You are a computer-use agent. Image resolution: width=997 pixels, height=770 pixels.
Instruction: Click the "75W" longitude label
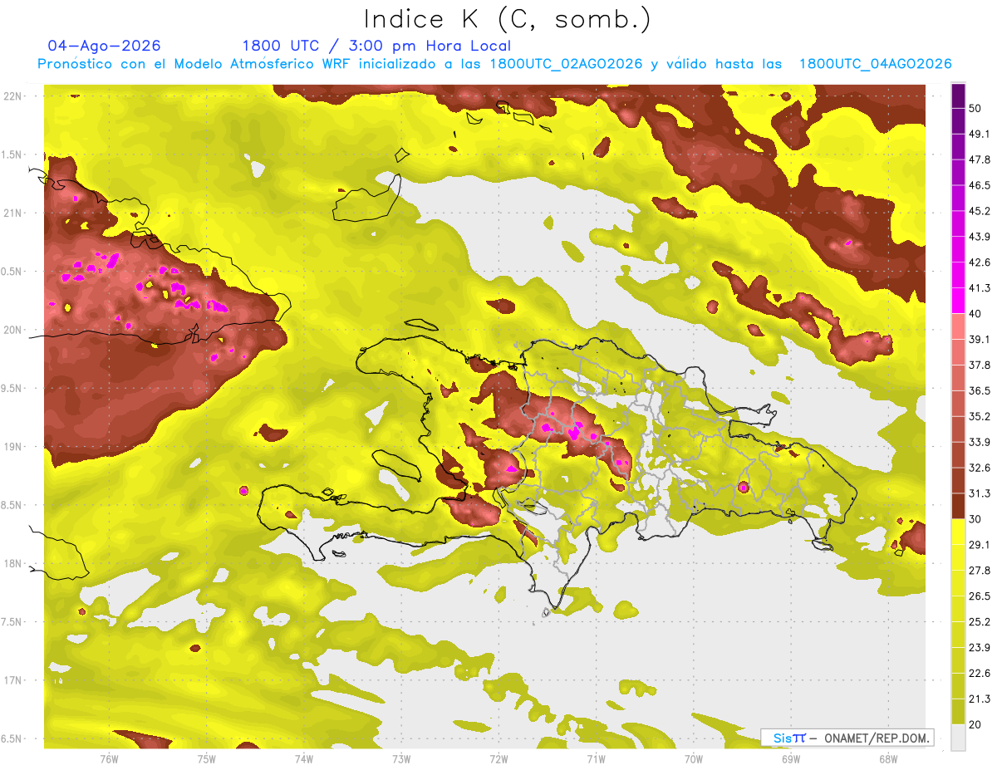206,759
